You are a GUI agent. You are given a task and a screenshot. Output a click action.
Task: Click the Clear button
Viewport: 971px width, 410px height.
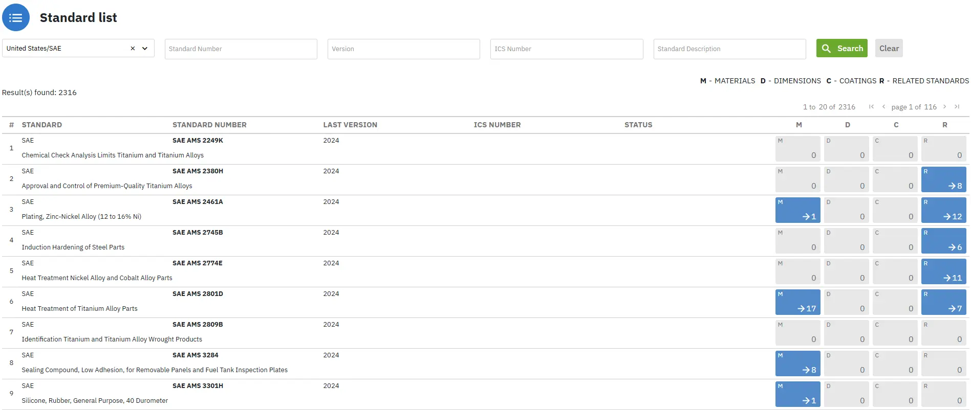point(889,49)
